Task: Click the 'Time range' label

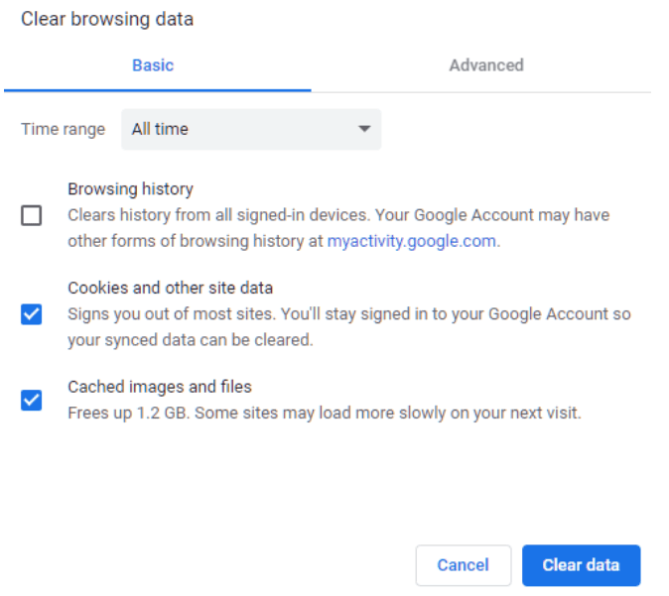Action: (63, 129)
